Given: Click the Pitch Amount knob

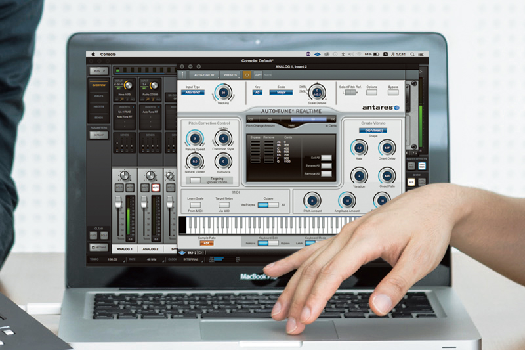Looking at the screenshot, I should (x=312, y=201).
